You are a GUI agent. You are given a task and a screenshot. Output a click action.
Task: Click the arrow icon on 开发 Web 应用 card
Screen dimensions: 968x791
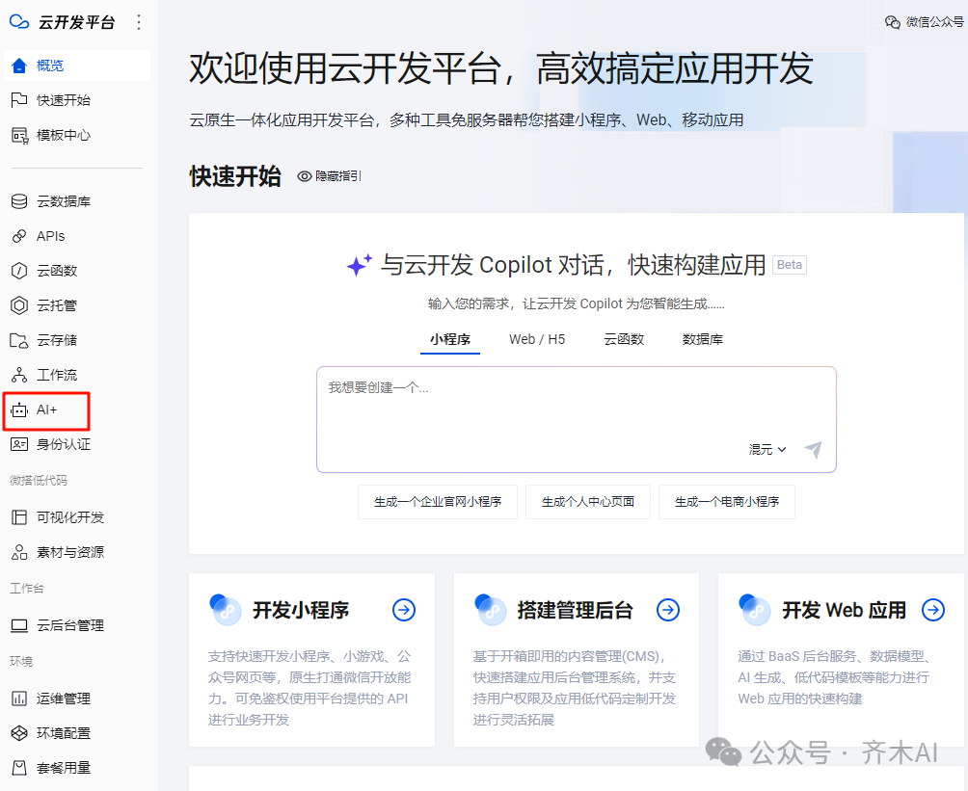pyautogui.click(x=933, y=610)
